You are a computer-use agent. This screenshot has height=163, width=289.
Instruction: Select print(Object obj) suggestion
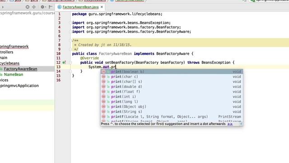click(172, 106)
